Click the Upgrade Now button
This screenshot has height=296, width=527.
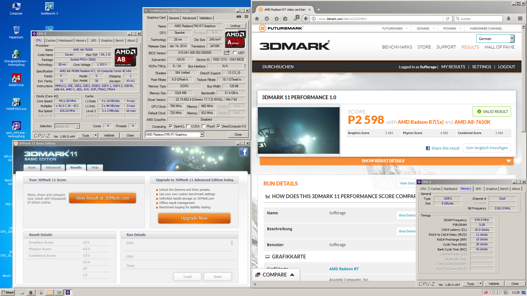[x=194, y=218]
